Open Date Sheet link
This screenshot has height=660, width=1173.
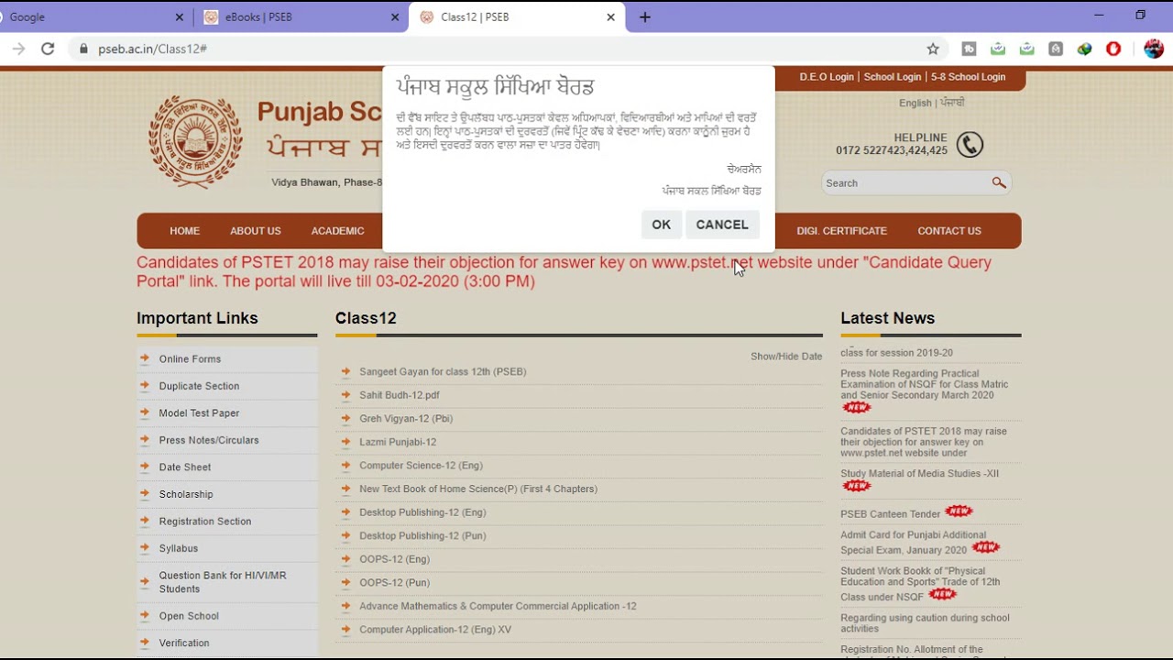185,467
